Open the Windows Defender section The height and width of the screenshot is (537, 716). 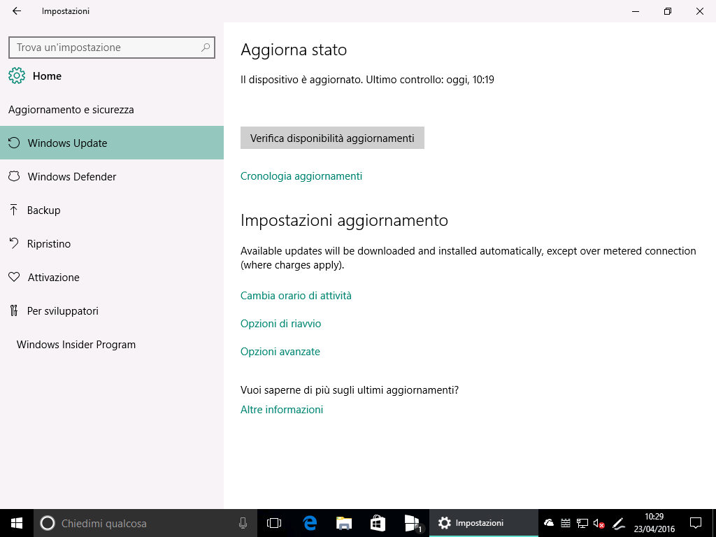pos(112,176)
